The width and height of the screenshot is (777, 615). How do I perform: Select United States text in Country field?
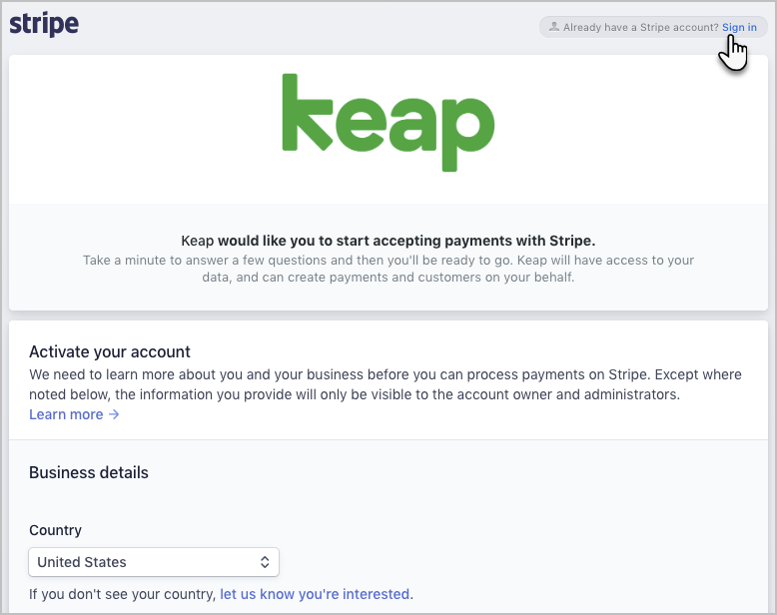click(x=82, y=562)
